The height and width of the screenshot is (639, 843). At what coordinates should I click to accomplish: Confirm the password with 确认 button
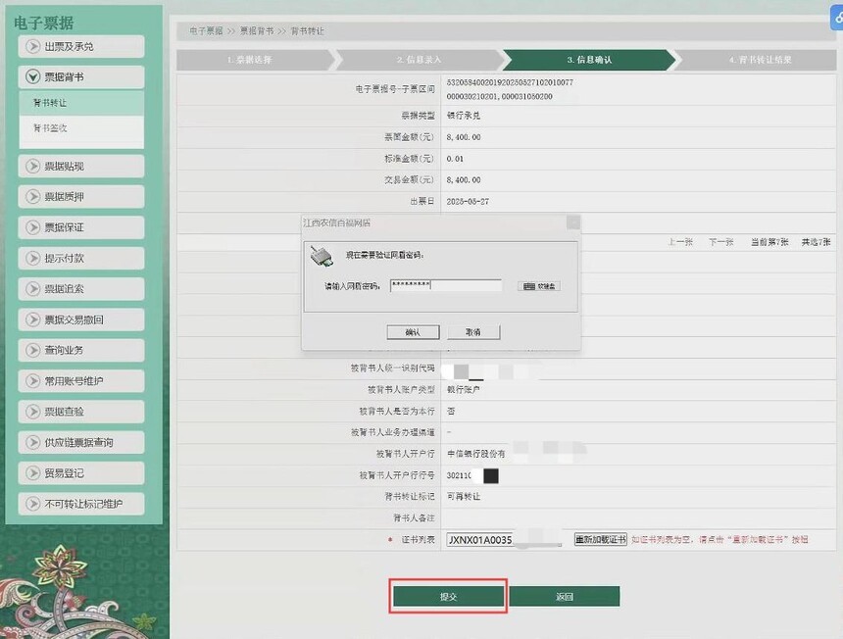[413, 332]
